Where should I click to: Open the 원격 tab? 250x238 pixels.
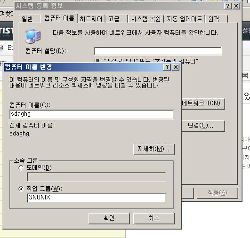217,19
